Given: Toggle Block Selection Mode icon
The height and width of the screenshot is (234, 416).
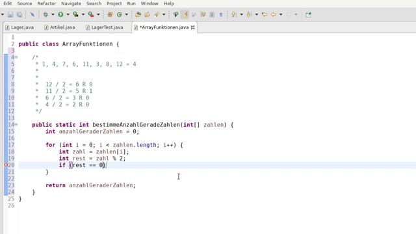Looking at the screenshot, I should [203, 14].
